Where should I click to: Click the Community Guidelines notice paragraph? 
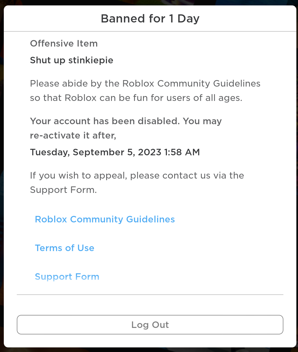pos(145,91)
